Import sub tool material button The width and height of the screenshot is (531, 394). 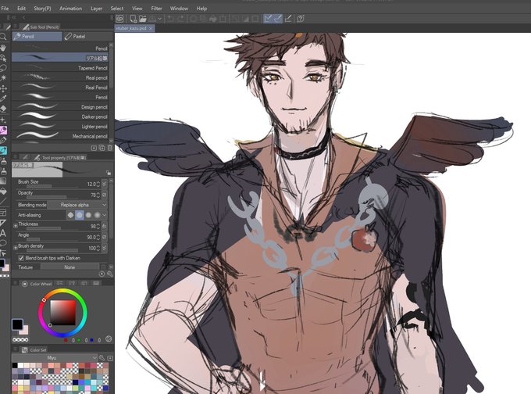point(94,148)
